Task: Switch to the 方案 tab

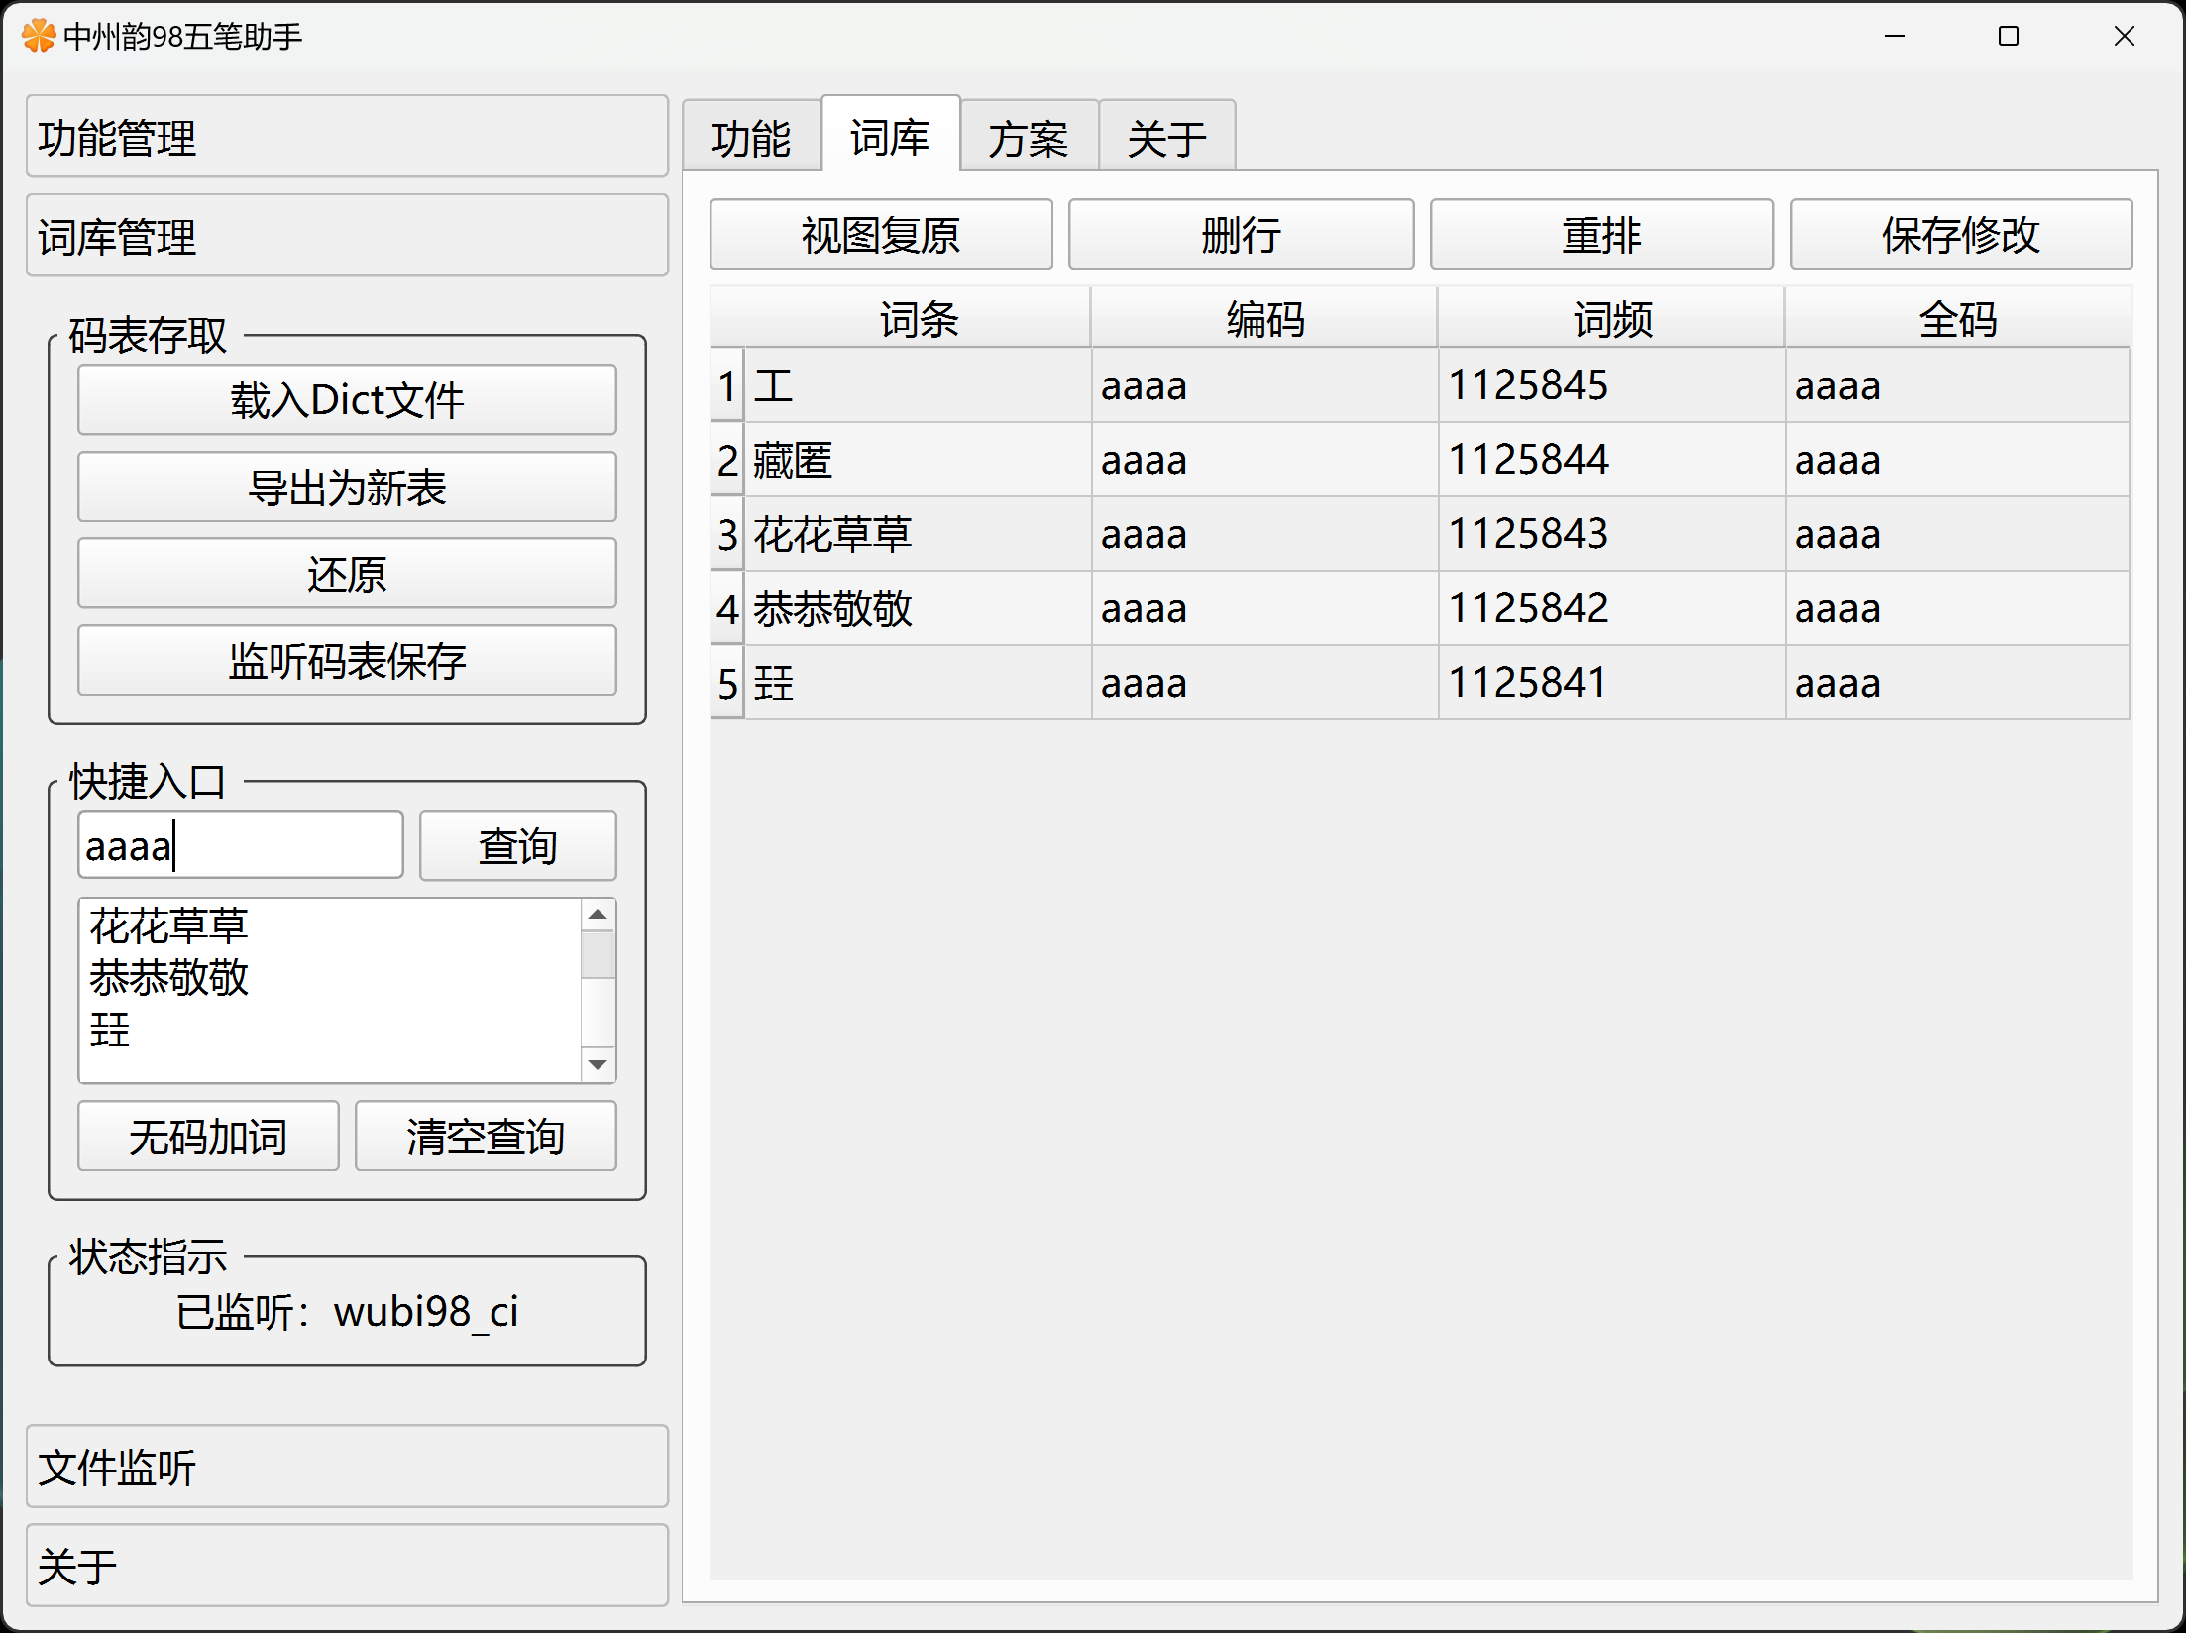Action: 1028,138
